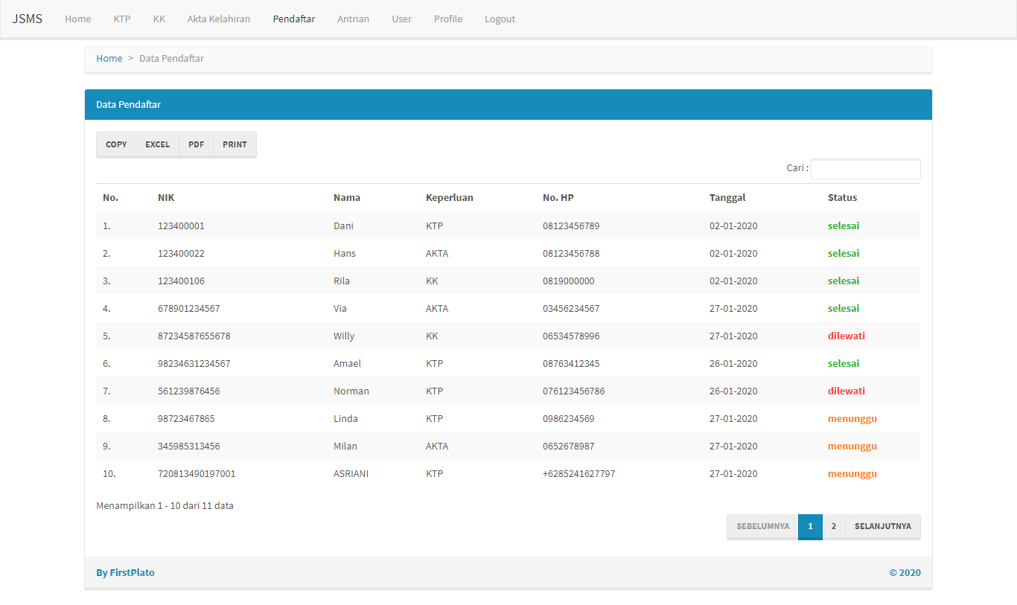Image resolution: width=1017 pixels, height=605 pixels.
Task: Click the Data Pendaftar panel heading
Action: click(x=128, y=104)
